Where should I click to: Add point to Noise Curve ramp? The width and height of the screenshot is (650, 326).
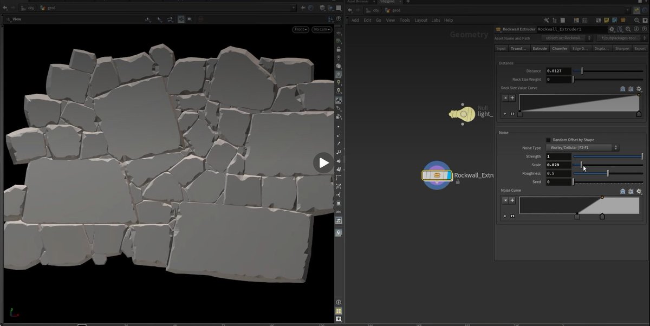[x=512, y=200]
